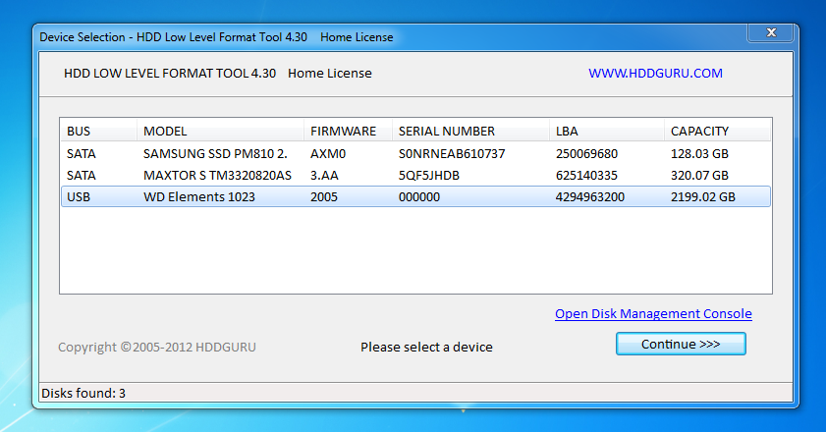Click the CAPACITY column header
Image resolution: width=826 pixels, height=432 pixels.
coord(717,131)
